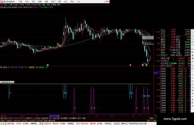Click the 窗口 button in bottom bar
194x125 pixels.
(x=6, y=118)
